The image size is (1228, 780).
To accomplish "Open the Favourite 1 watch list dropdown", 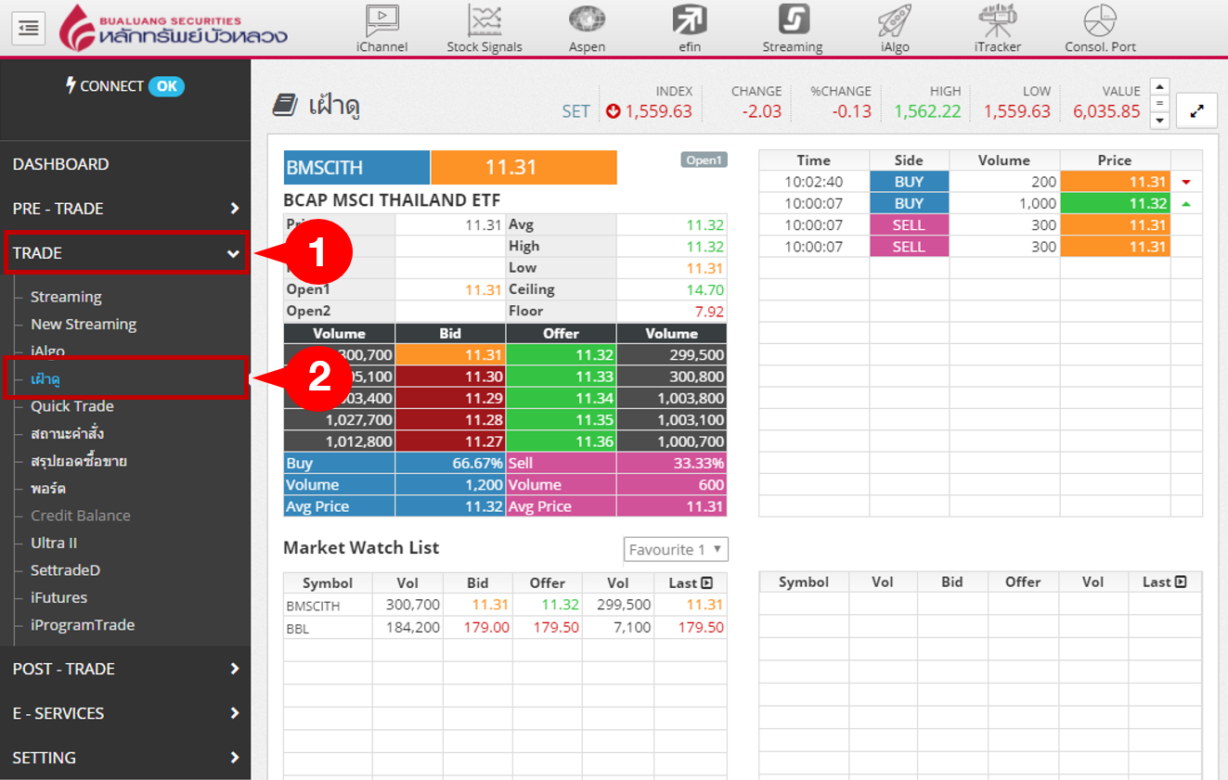I will (x=676, y=549).
